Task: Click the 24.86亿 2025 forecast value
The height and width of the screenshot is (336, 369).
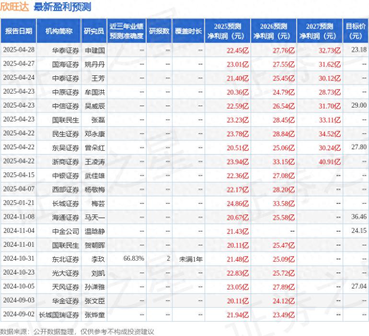Action: pos(238,204)
